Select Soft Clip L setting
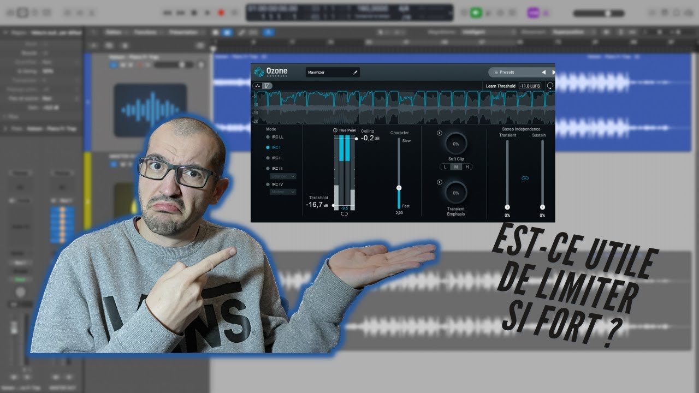Image resolution: width=699 pixels, height=393 pixels. coord(445,166)
